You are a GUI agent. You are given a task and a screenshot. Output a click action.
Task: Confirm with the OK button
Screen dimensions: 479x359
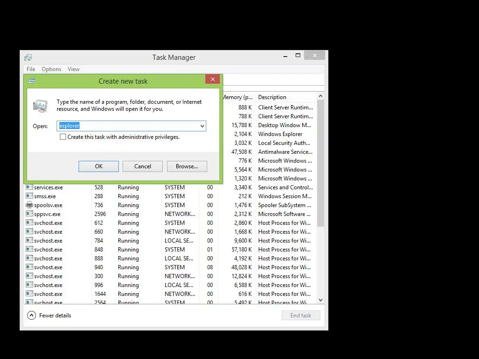tap(99, 166)
